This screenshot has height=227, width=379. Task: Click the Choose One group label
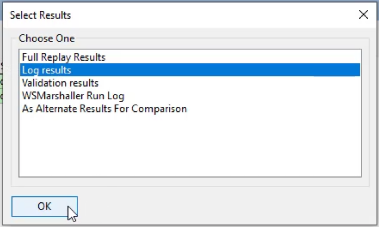46,38
